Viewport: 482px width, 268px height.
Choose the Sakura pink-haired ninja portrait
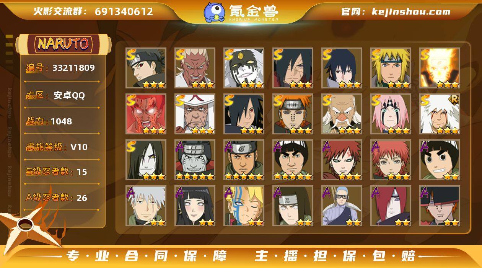(x=391, y=114)
